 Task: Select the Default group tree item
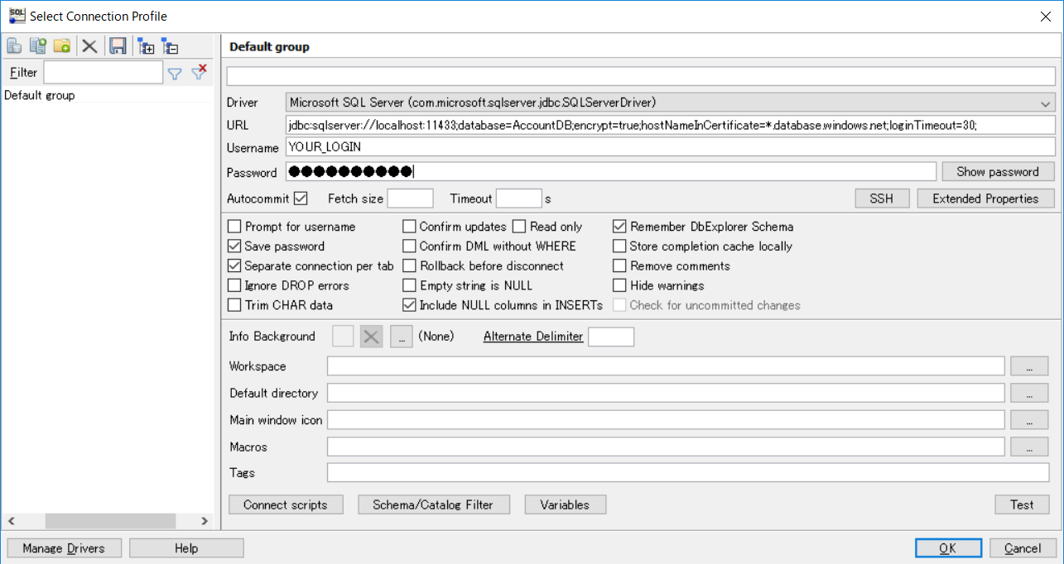pos(39,95)
